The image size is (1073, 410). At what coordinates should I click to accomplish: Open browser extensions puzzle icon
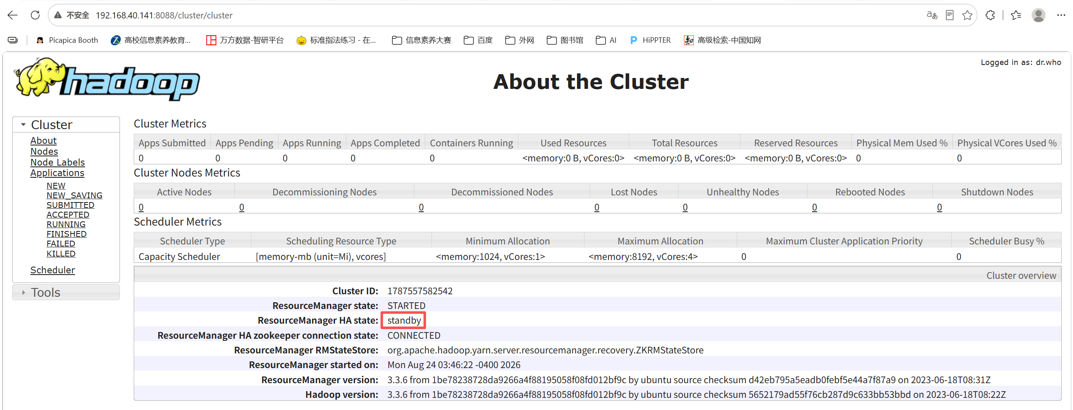point(990,16)
